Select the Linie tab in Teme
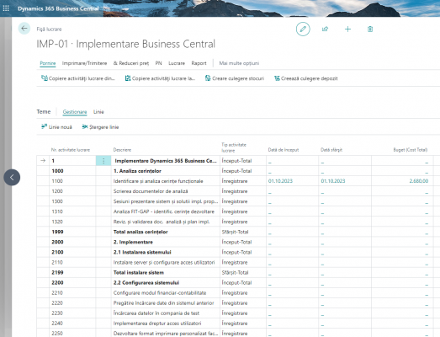 click(98, 112)
